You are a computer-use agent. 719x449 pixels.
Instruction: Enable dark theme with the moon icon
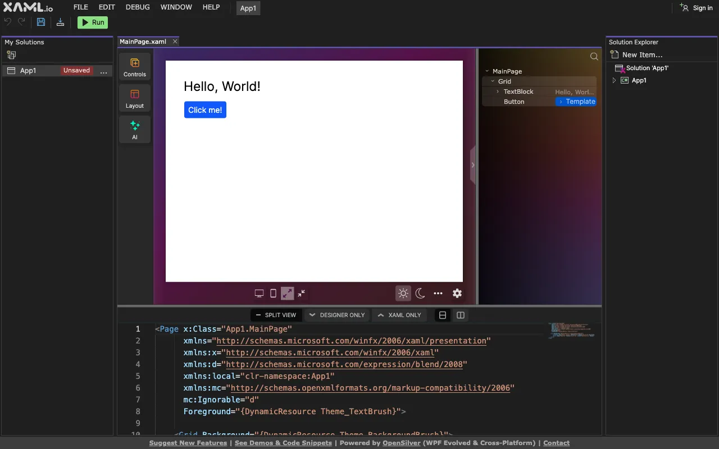[x=420, y=294]
